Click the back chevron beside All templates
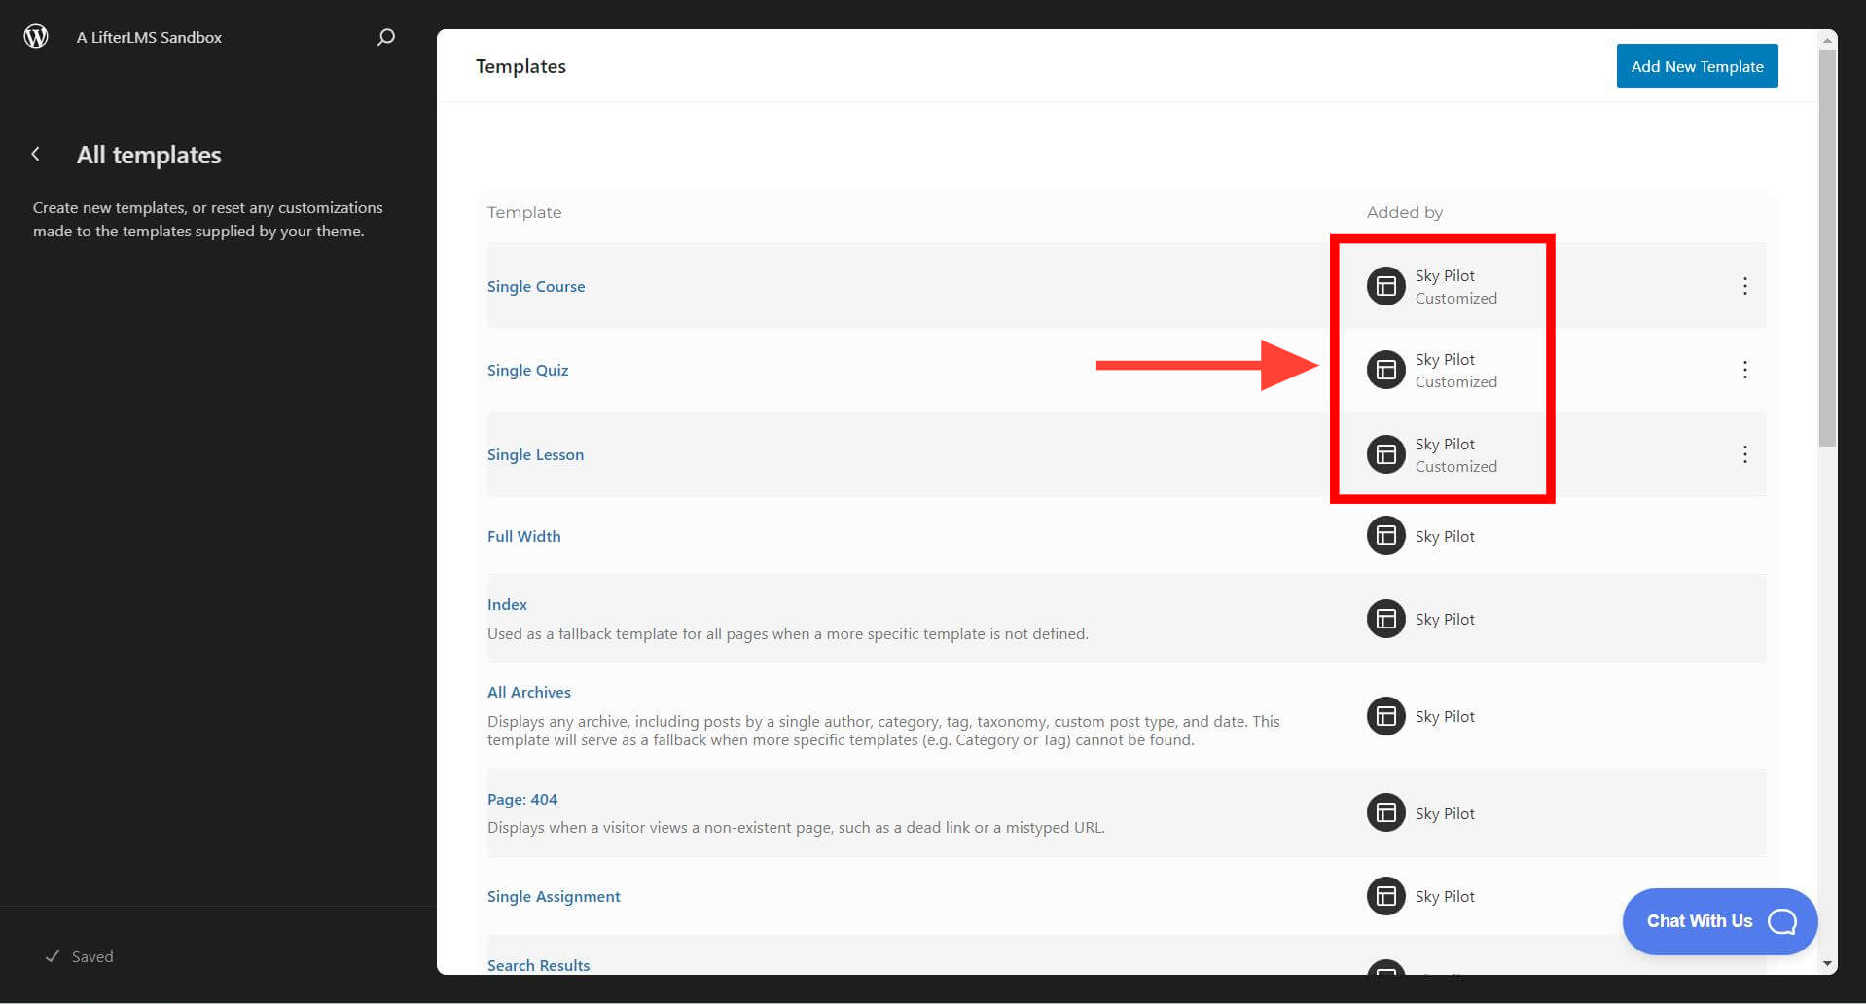This screenshot has height=1004, width=1866. (x=35, y=154)
